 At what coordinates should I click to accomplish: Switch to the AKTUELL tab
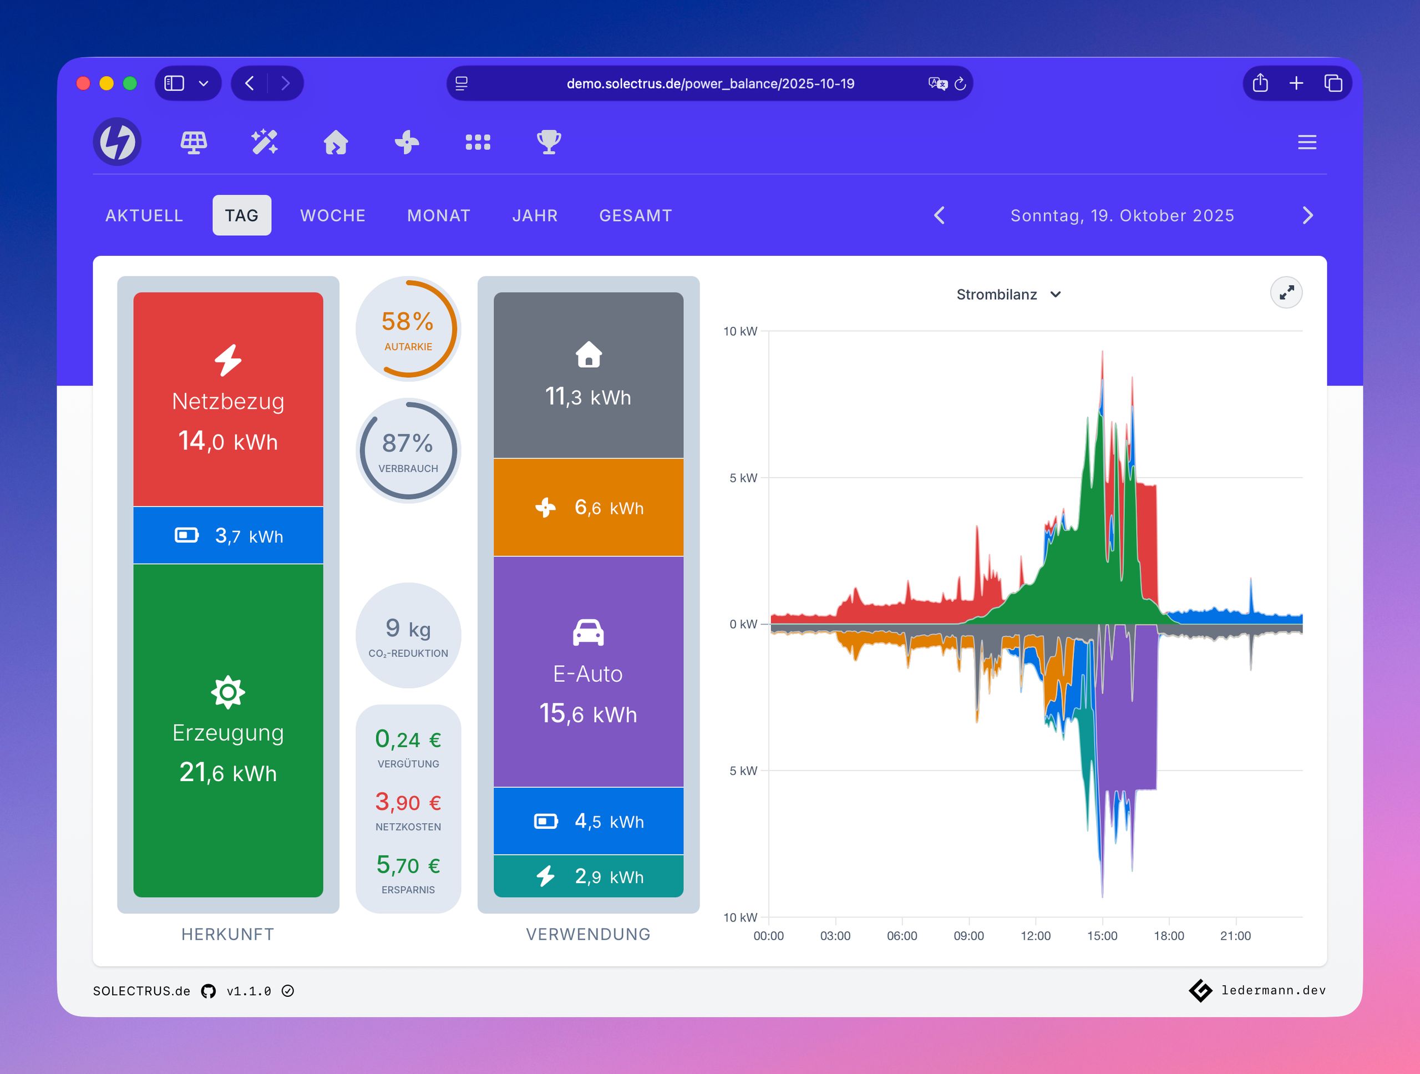coord(144,215)
